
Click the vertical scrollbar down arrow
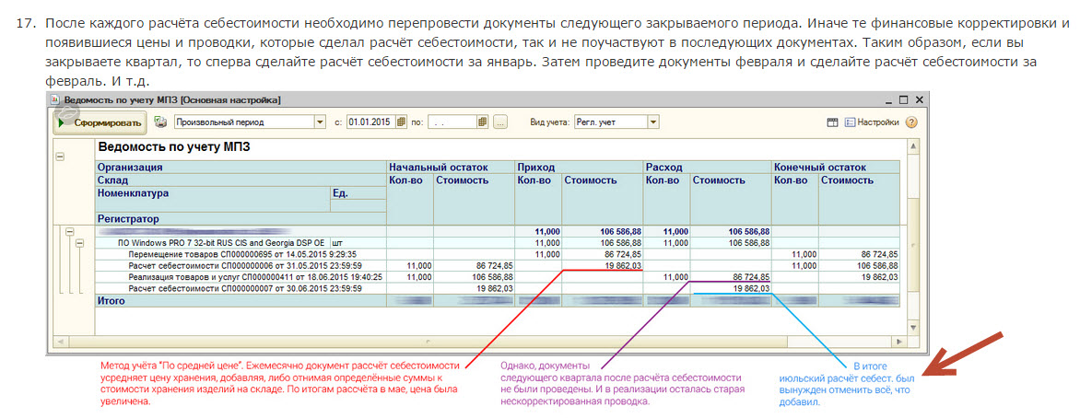click(913, 327)
